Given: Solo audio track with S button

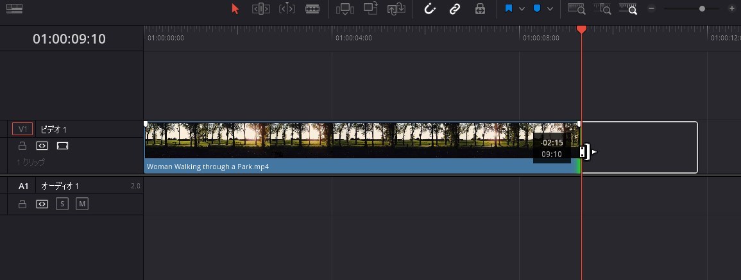Looking at the screenshot, I should (x=62, y=204).
